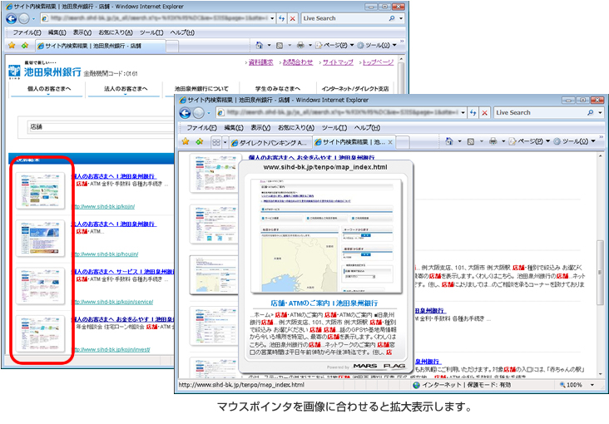609x424 pixels.
Task: Click Home icon in front window toolbar
Action: point(448,141)
